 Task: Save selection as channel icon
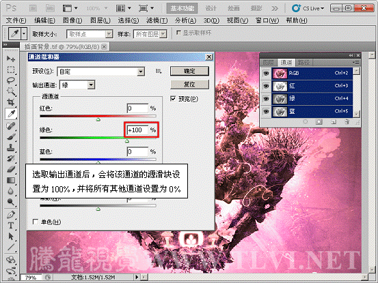click(x=319, y=122)
